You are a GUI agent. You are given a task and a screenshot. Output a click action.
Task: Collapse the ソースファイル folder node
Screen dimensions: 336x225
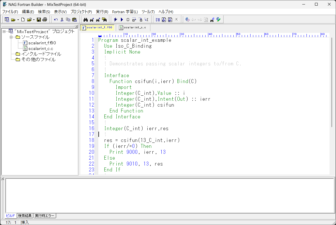[11, 37]
